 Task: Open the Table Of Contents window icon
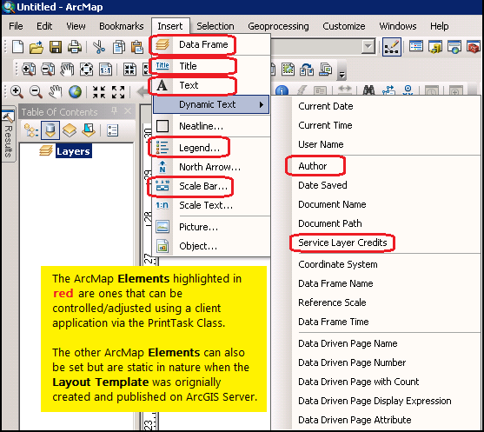click(415, 47)
